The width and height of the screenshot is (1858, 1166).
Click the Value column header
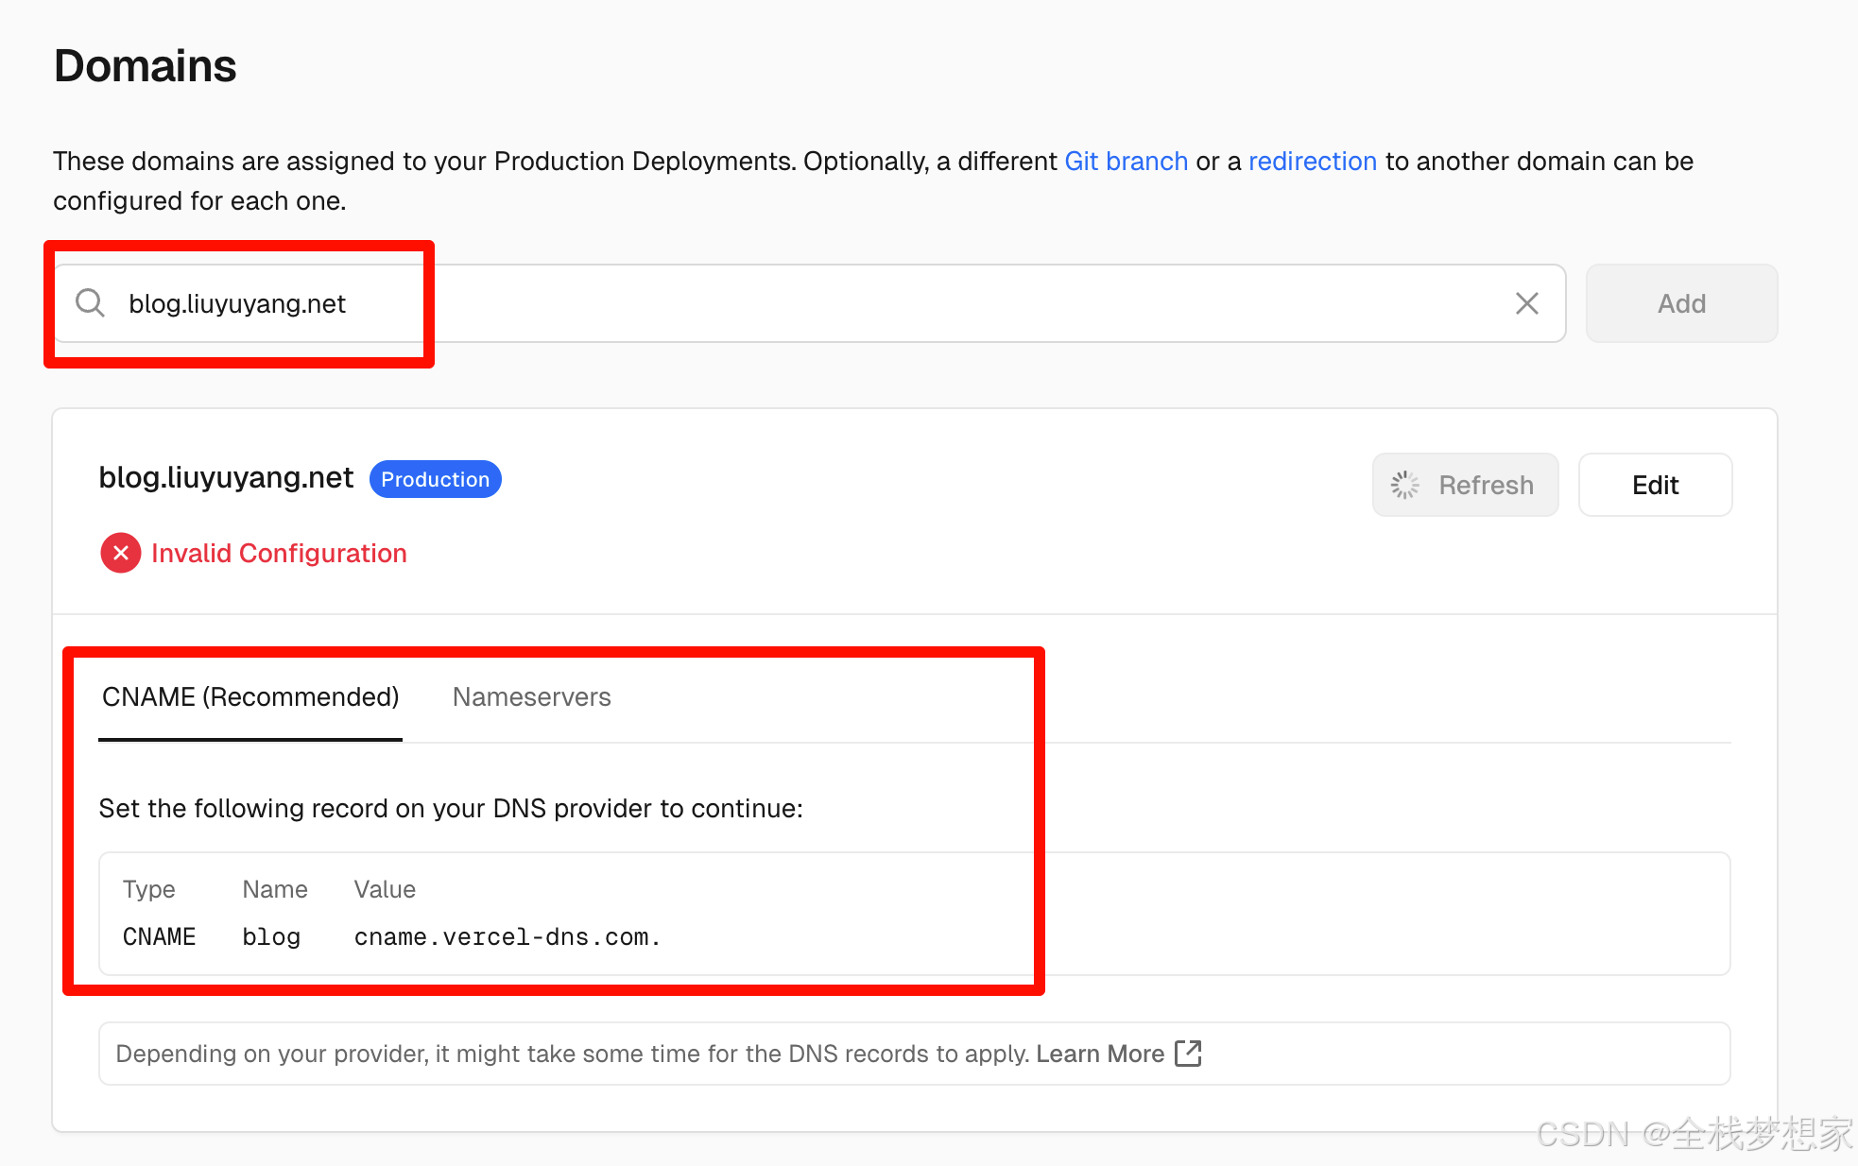[385, 889]
